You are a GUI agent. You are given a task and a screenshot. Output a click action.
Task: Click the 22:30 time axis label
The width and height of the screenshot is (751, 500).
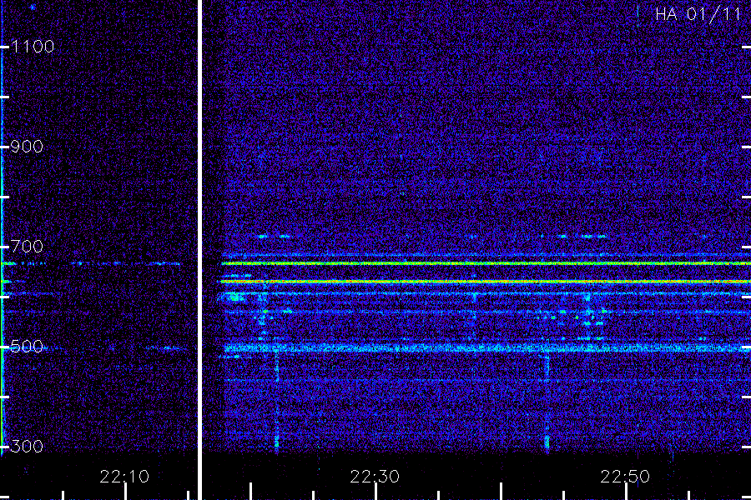[375, 477]
